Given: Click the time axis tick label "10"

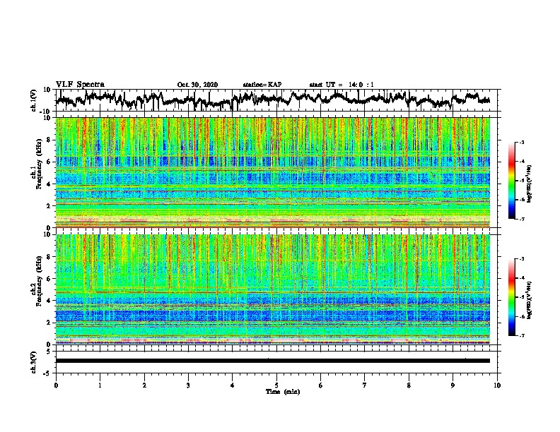Looking at the screenshot, I should pyautogui.click(x=497, y=385).
